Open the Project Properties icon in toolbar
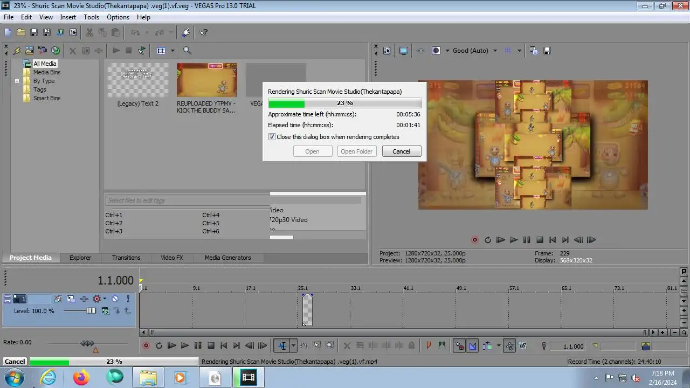Screen dimensions: 690x388 pyautogui.click(x=73, y=32)
